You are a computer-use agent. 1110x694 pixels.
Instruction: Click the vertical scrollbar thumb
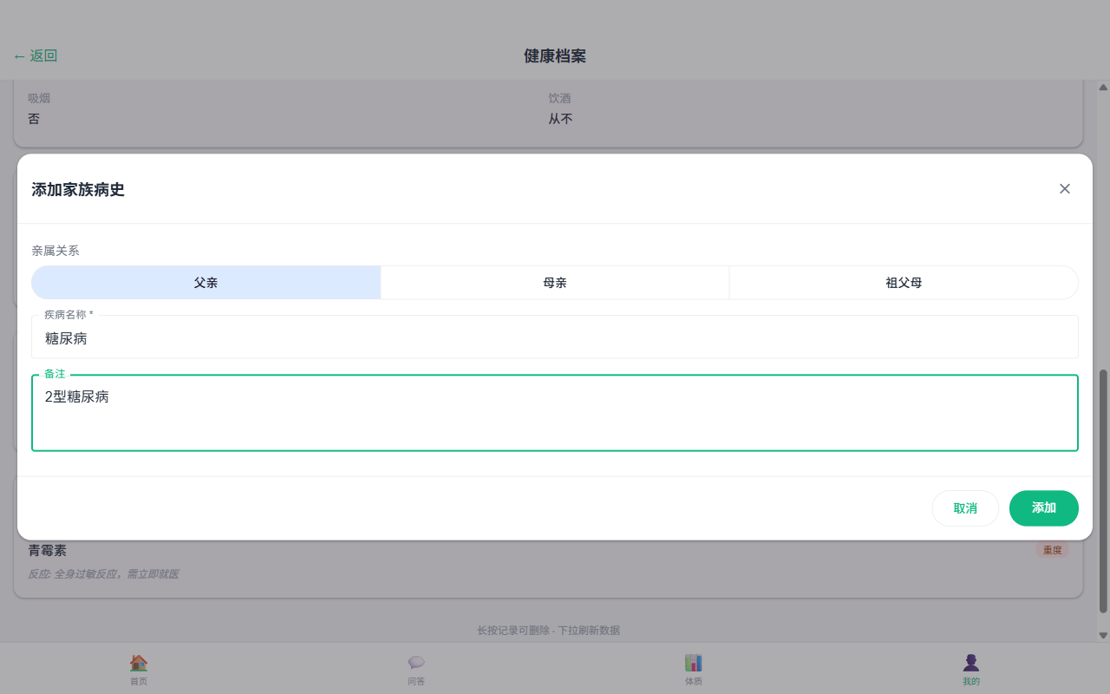tap(1103, 490)
